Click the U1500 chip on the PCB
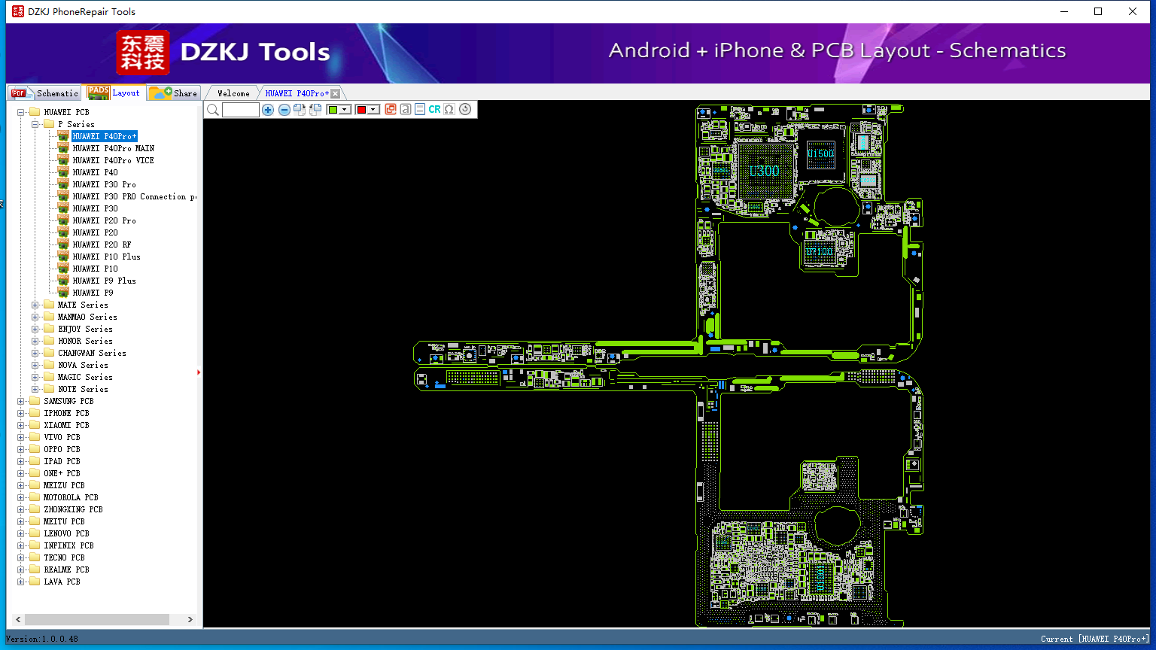This screenshot has width=1156, height=650. 820,154
